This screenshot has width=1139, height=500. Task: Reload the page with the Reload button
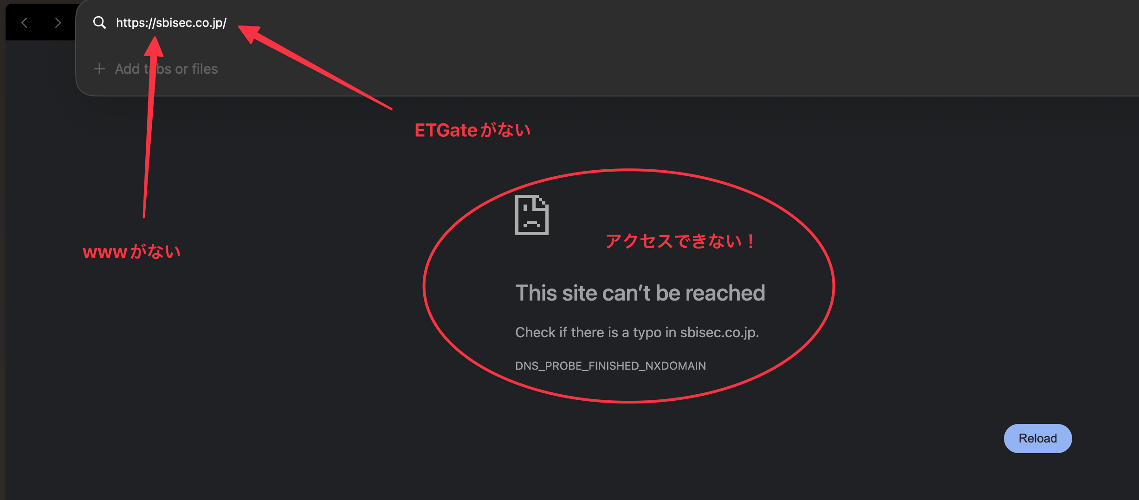point(1038,438)
